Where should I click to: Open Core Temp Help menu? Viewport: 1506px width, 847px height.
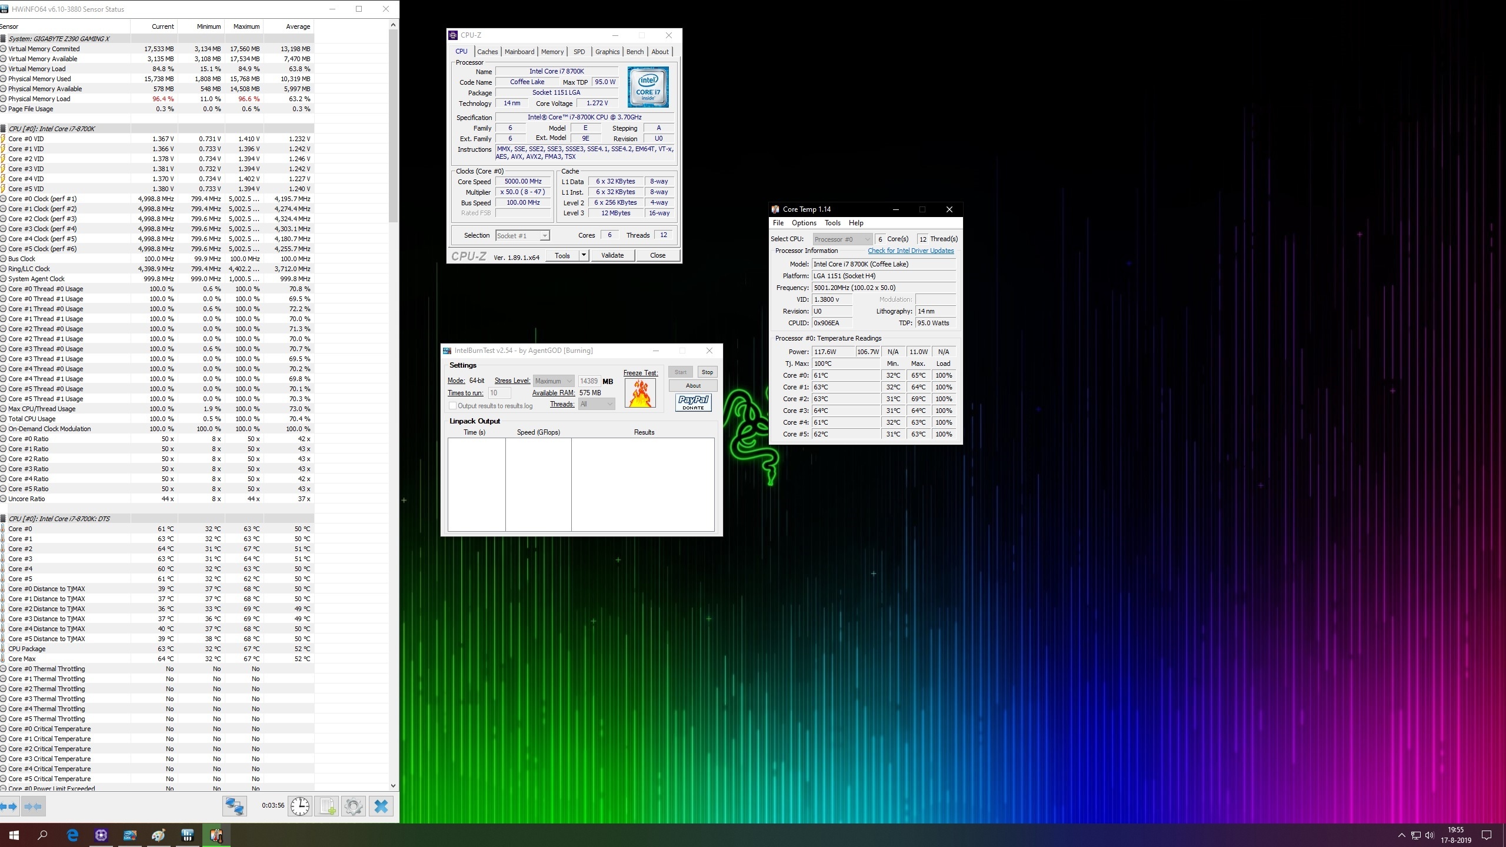856,223
